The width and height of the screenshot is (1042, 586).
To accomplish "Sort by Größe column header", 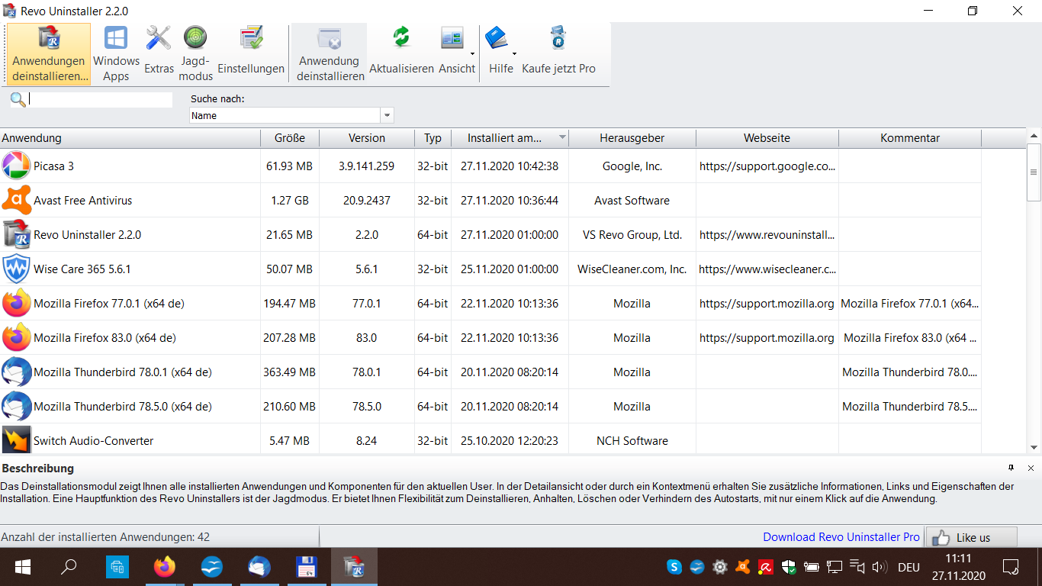I will point(289,138).
